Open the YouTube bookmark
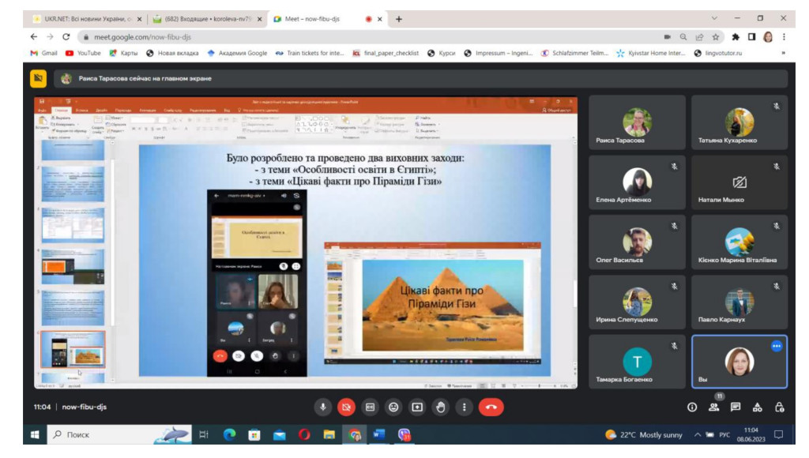The image size is (809, 458). pyautogui.click(x=83, y=53)
